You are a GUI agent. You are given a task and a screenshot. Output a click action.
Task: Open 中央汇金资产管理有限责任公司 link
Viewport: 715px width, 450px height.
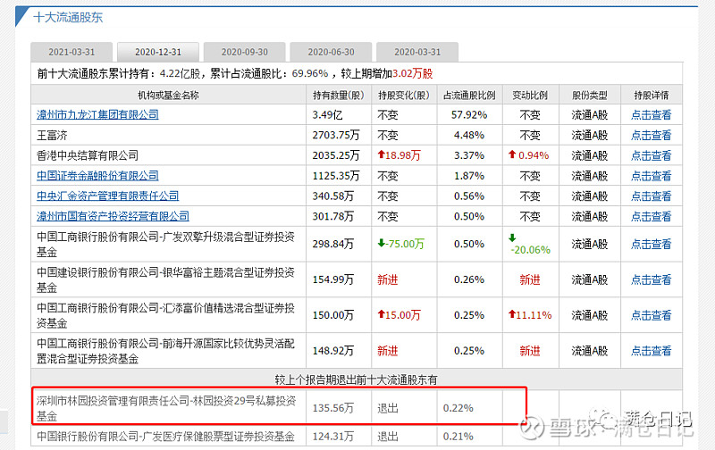click(x=107, y=196)
